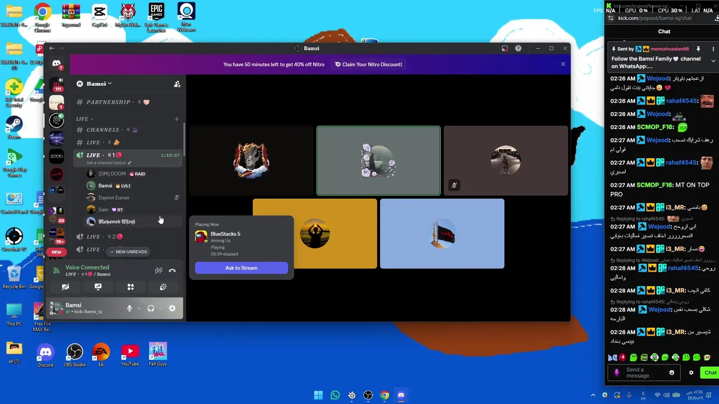Start screen share in Discord voice panel
Viewport: 719px width, 404px height.
[98, 287]
